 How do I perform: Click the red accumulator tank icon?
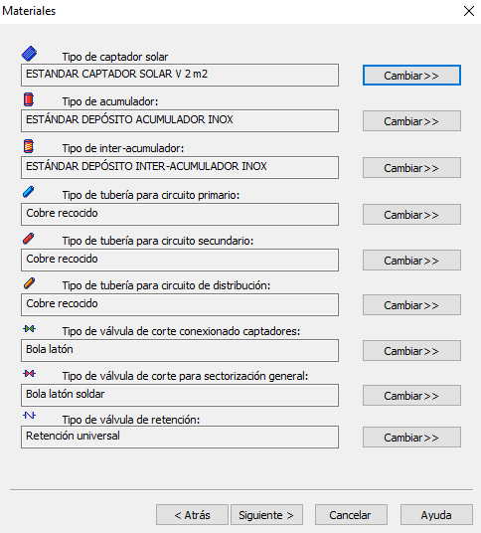29,99
